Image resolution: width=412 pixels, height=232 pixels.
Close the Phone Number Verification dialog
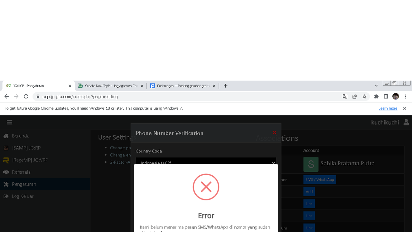click(274, 132)
